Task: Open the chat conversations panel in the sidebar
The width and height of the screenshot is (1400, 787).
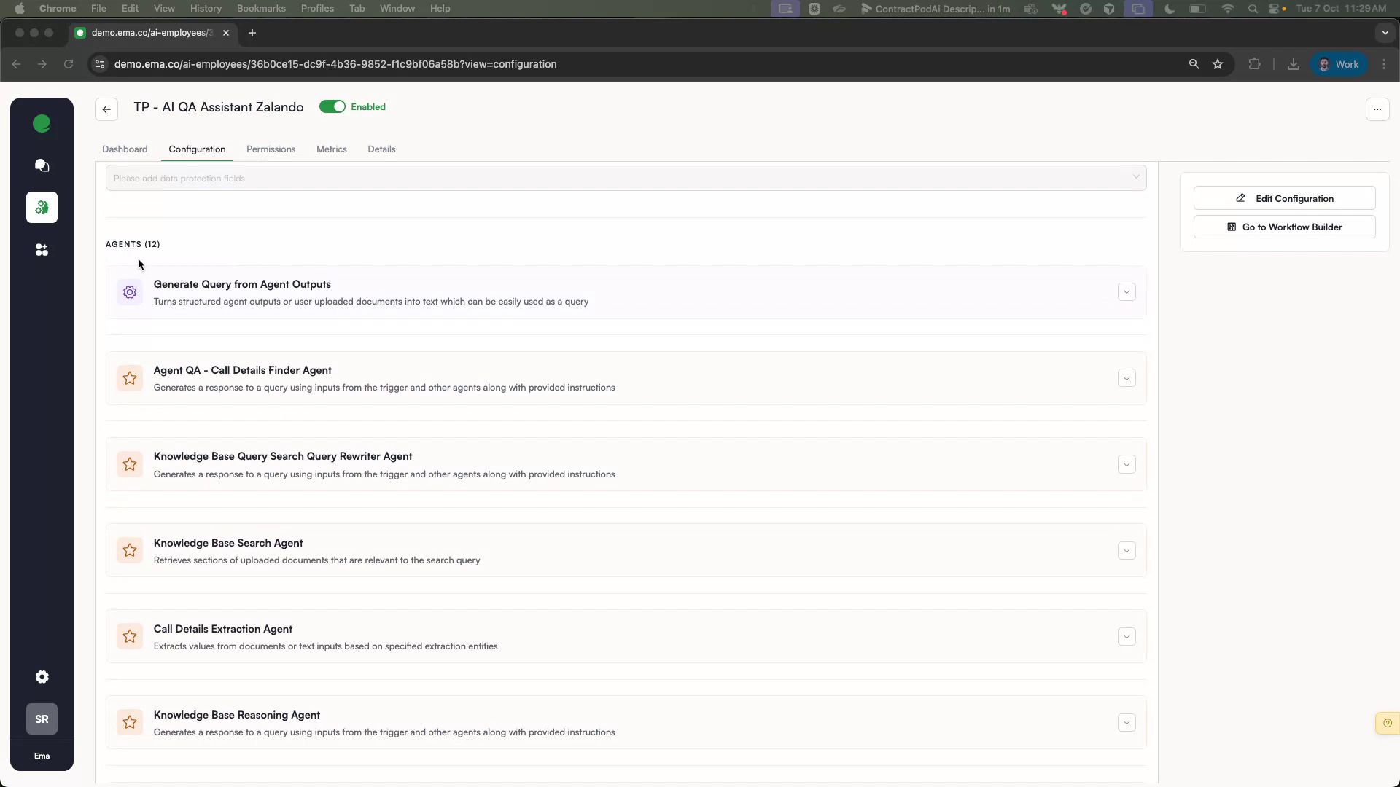Action: 42,166
